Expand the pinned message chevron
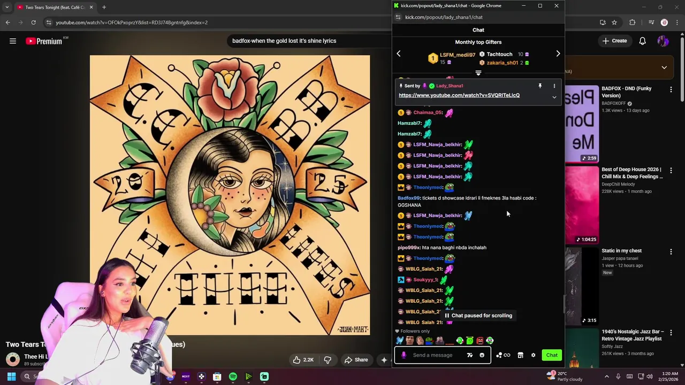685x385 pixels. click(554, 97)
